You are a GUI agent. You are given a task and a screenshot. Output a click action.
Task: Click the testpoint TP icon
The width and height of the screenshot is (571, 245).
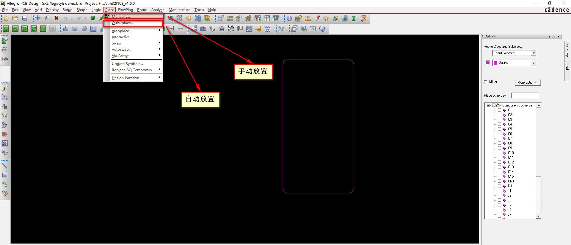259,29
